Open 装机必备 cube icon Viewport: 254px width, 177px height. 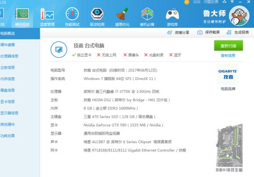147,17
